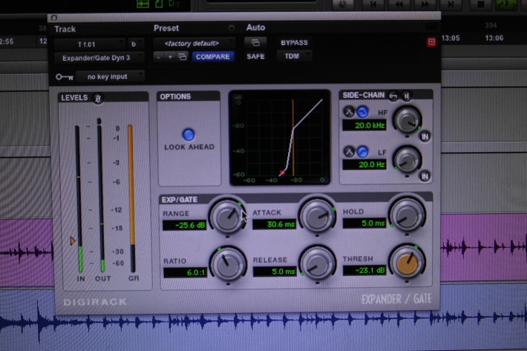Click the 13:05 timeline ruler mark
Screen dimensions: 527x351
(451, 39)
